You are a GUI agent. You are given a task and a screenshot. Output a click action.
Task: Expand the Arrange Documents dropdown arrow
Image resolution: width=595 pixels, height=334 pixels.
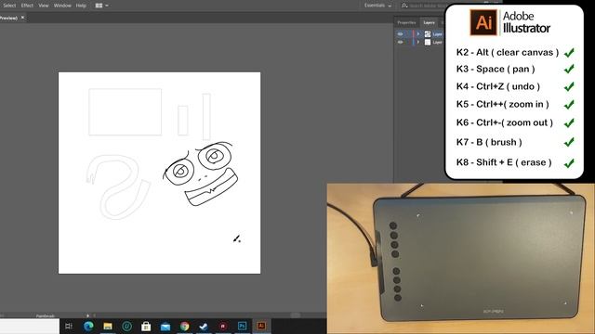tap(107, 6)
